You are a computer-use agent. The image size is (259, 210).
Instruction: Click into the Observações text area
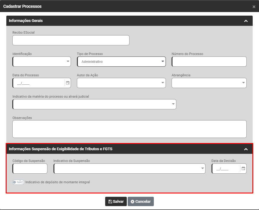click(x=129, y=129)
